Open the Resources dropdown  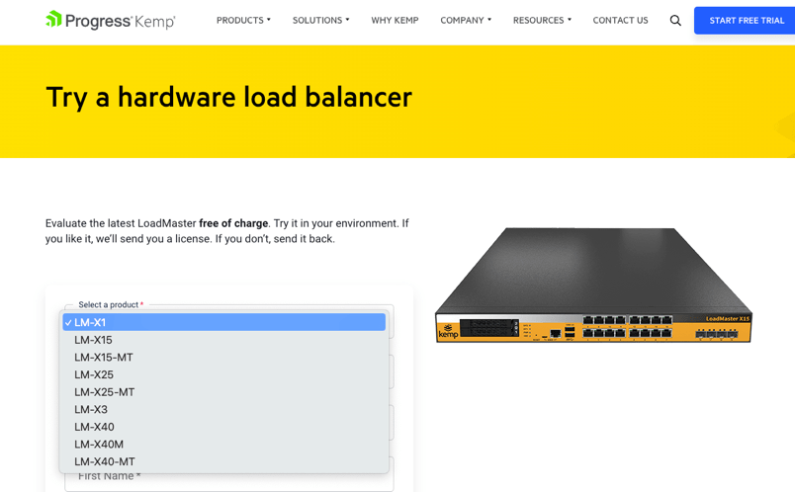[542, 21]
